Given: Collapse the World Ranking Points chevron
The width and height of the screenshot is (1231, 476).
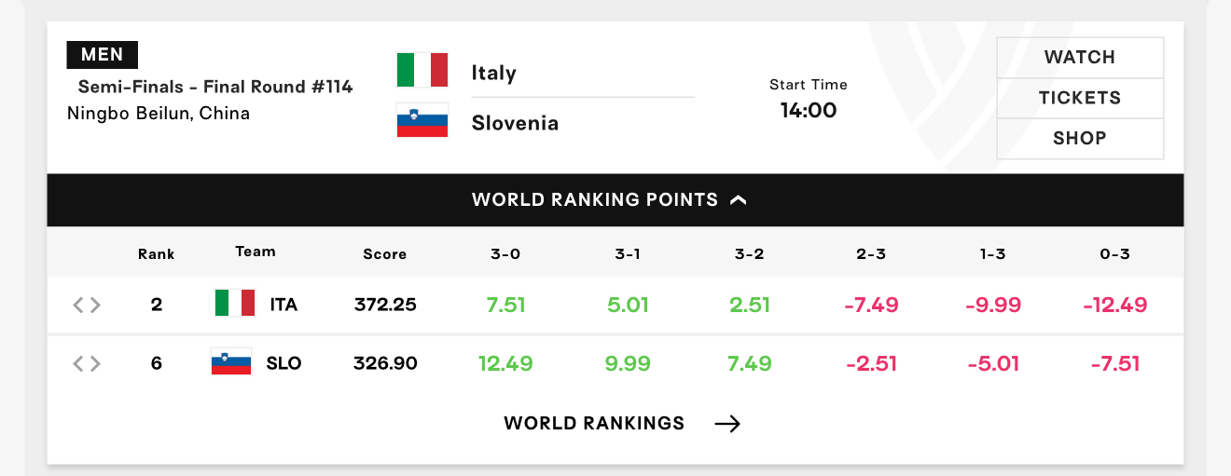Looking at the screenshot, I should [739, 199].
